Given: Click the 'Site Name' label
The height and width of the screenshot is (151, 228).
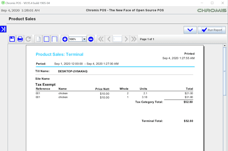Looking at the screenshot, I should (x=43, y=79).
